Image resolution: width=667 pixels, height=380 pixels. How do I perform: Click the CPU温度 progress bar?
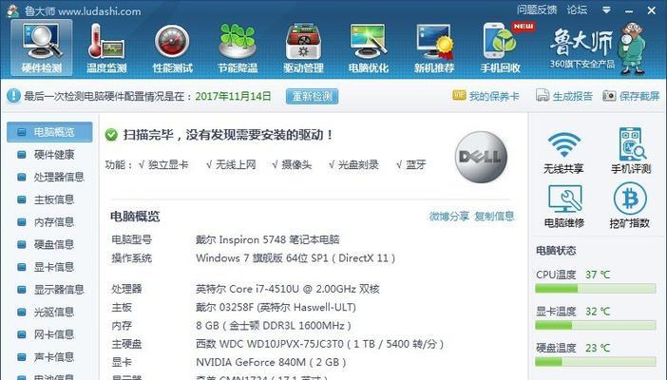point(595,289)
